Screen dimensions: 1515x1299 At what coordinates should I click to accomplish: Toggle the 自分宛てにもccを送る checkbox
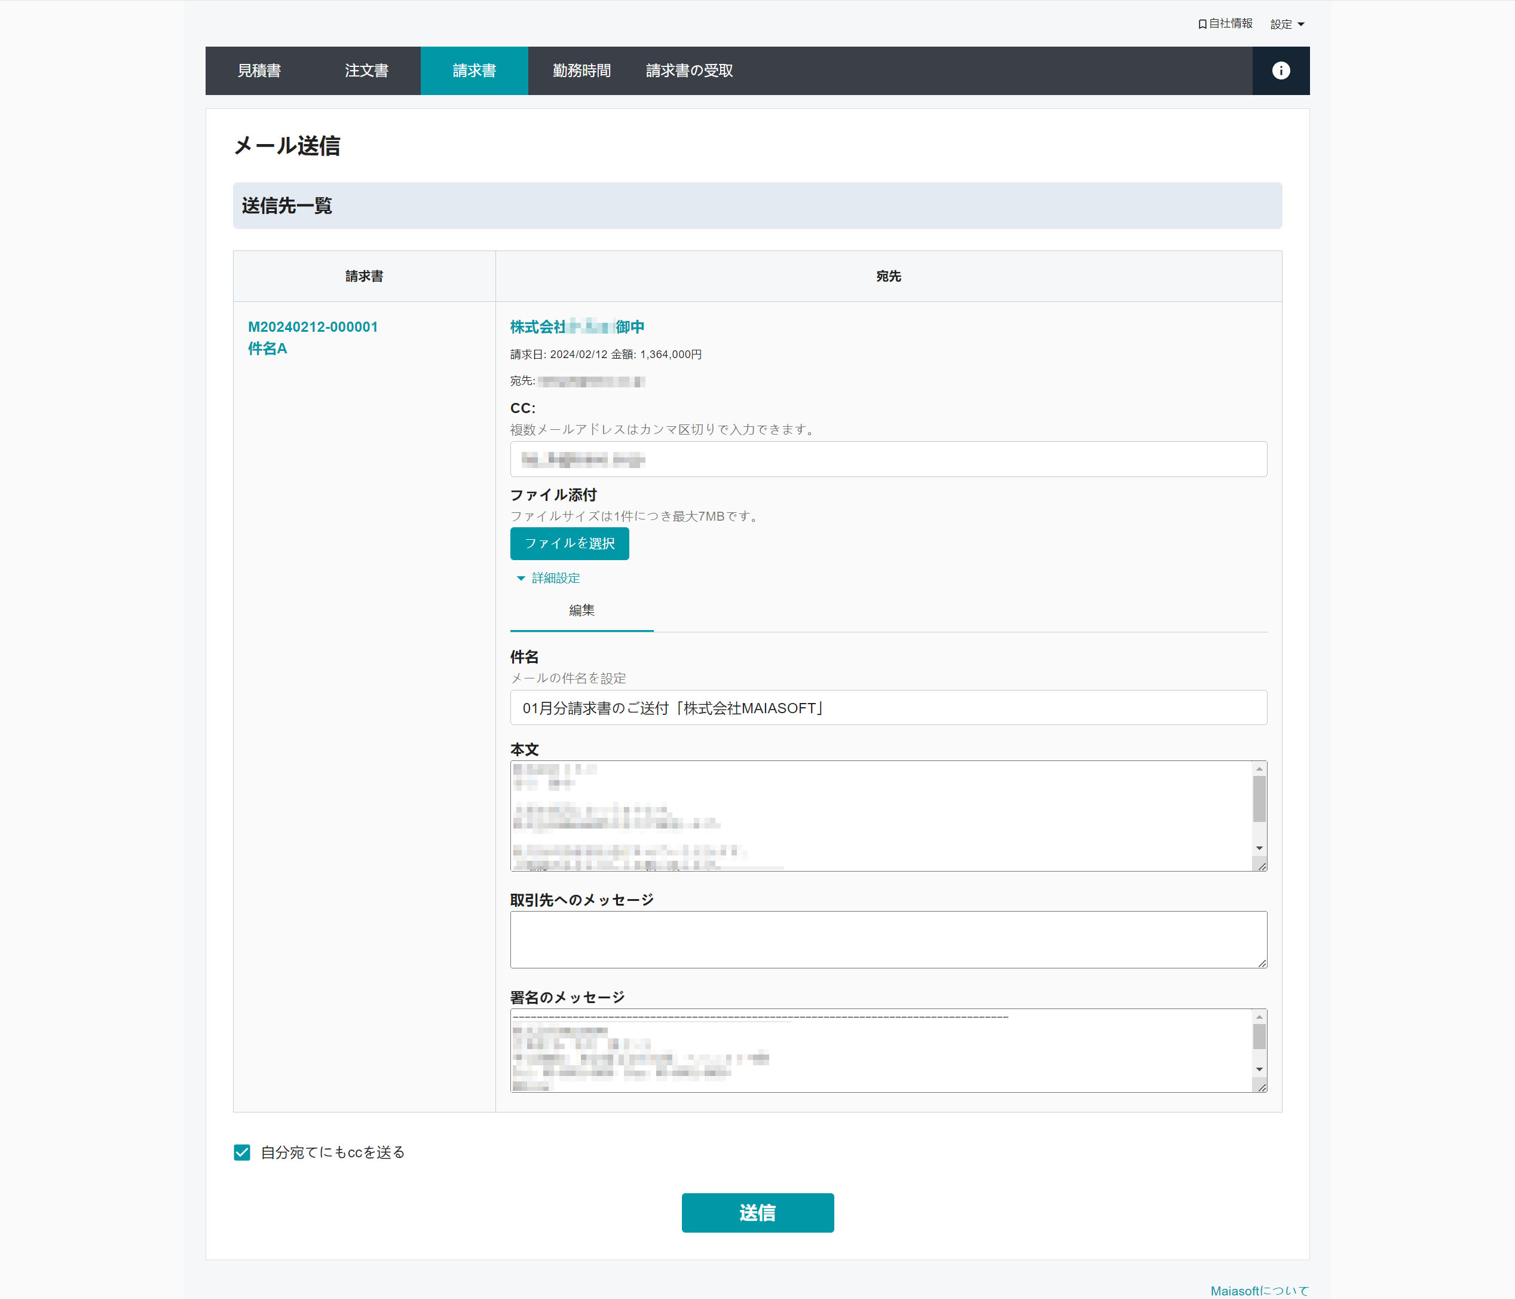[242, 1152]
